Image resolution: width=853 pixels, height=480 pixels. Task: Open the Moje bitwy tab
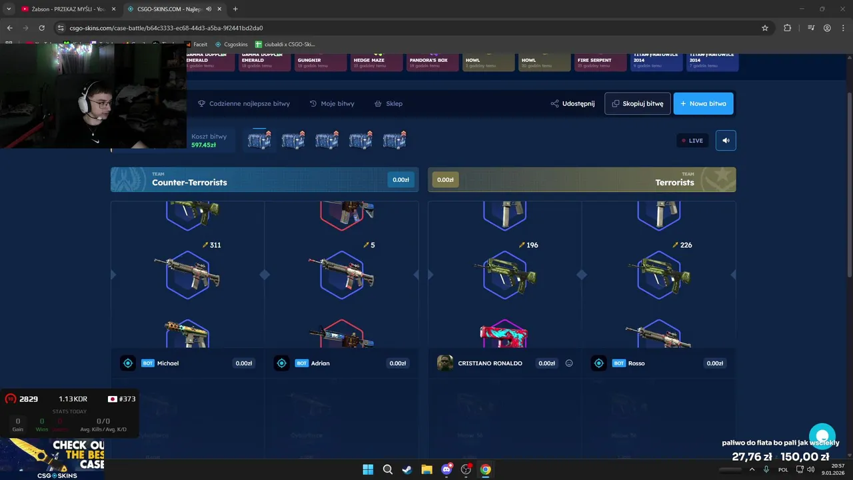[332, 104]
